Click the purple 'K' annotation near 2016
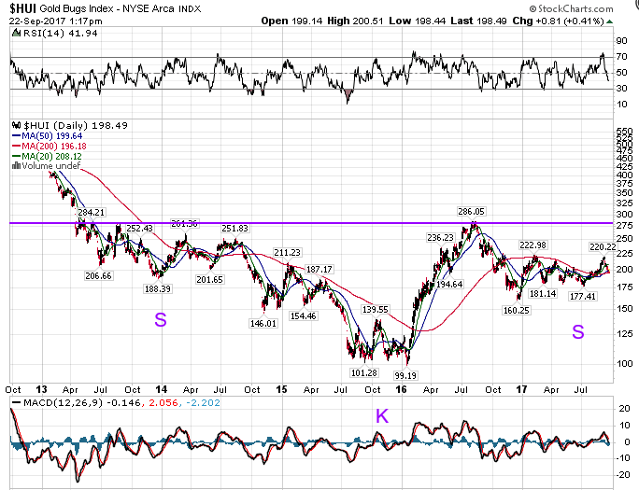This screenshot has height=490, width=639. pyautogui.click(x=381, y=416)
